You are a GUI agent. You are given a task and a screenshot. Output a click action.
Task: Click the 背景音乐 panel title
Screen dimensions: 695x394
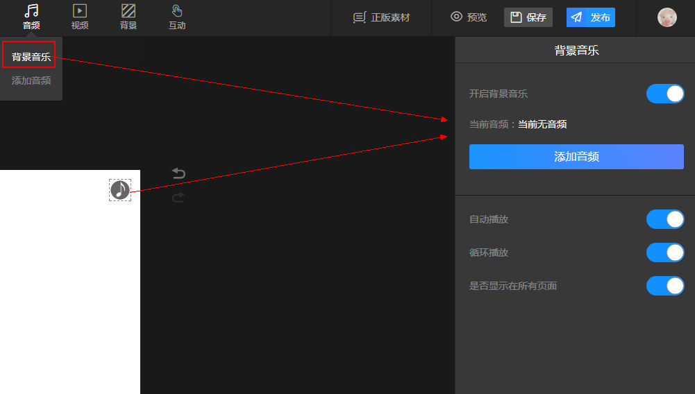click(x=576, y=51)
